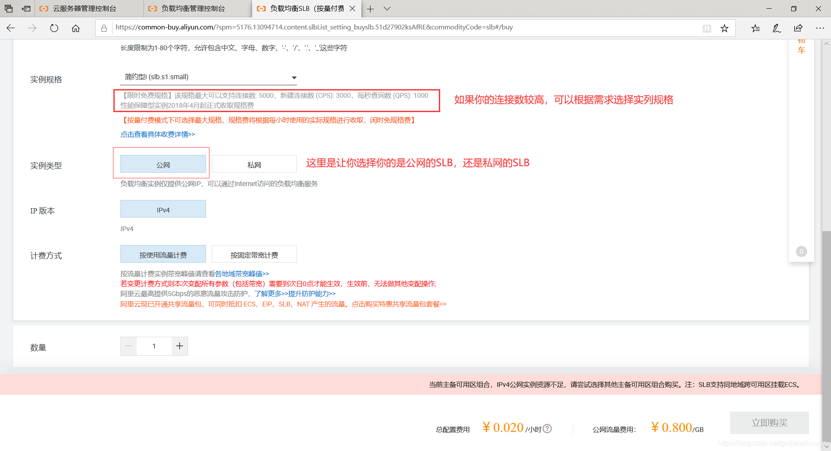The image size is (831, 451).
Task: Click the browser back arrow
Action: pos(11,28)
